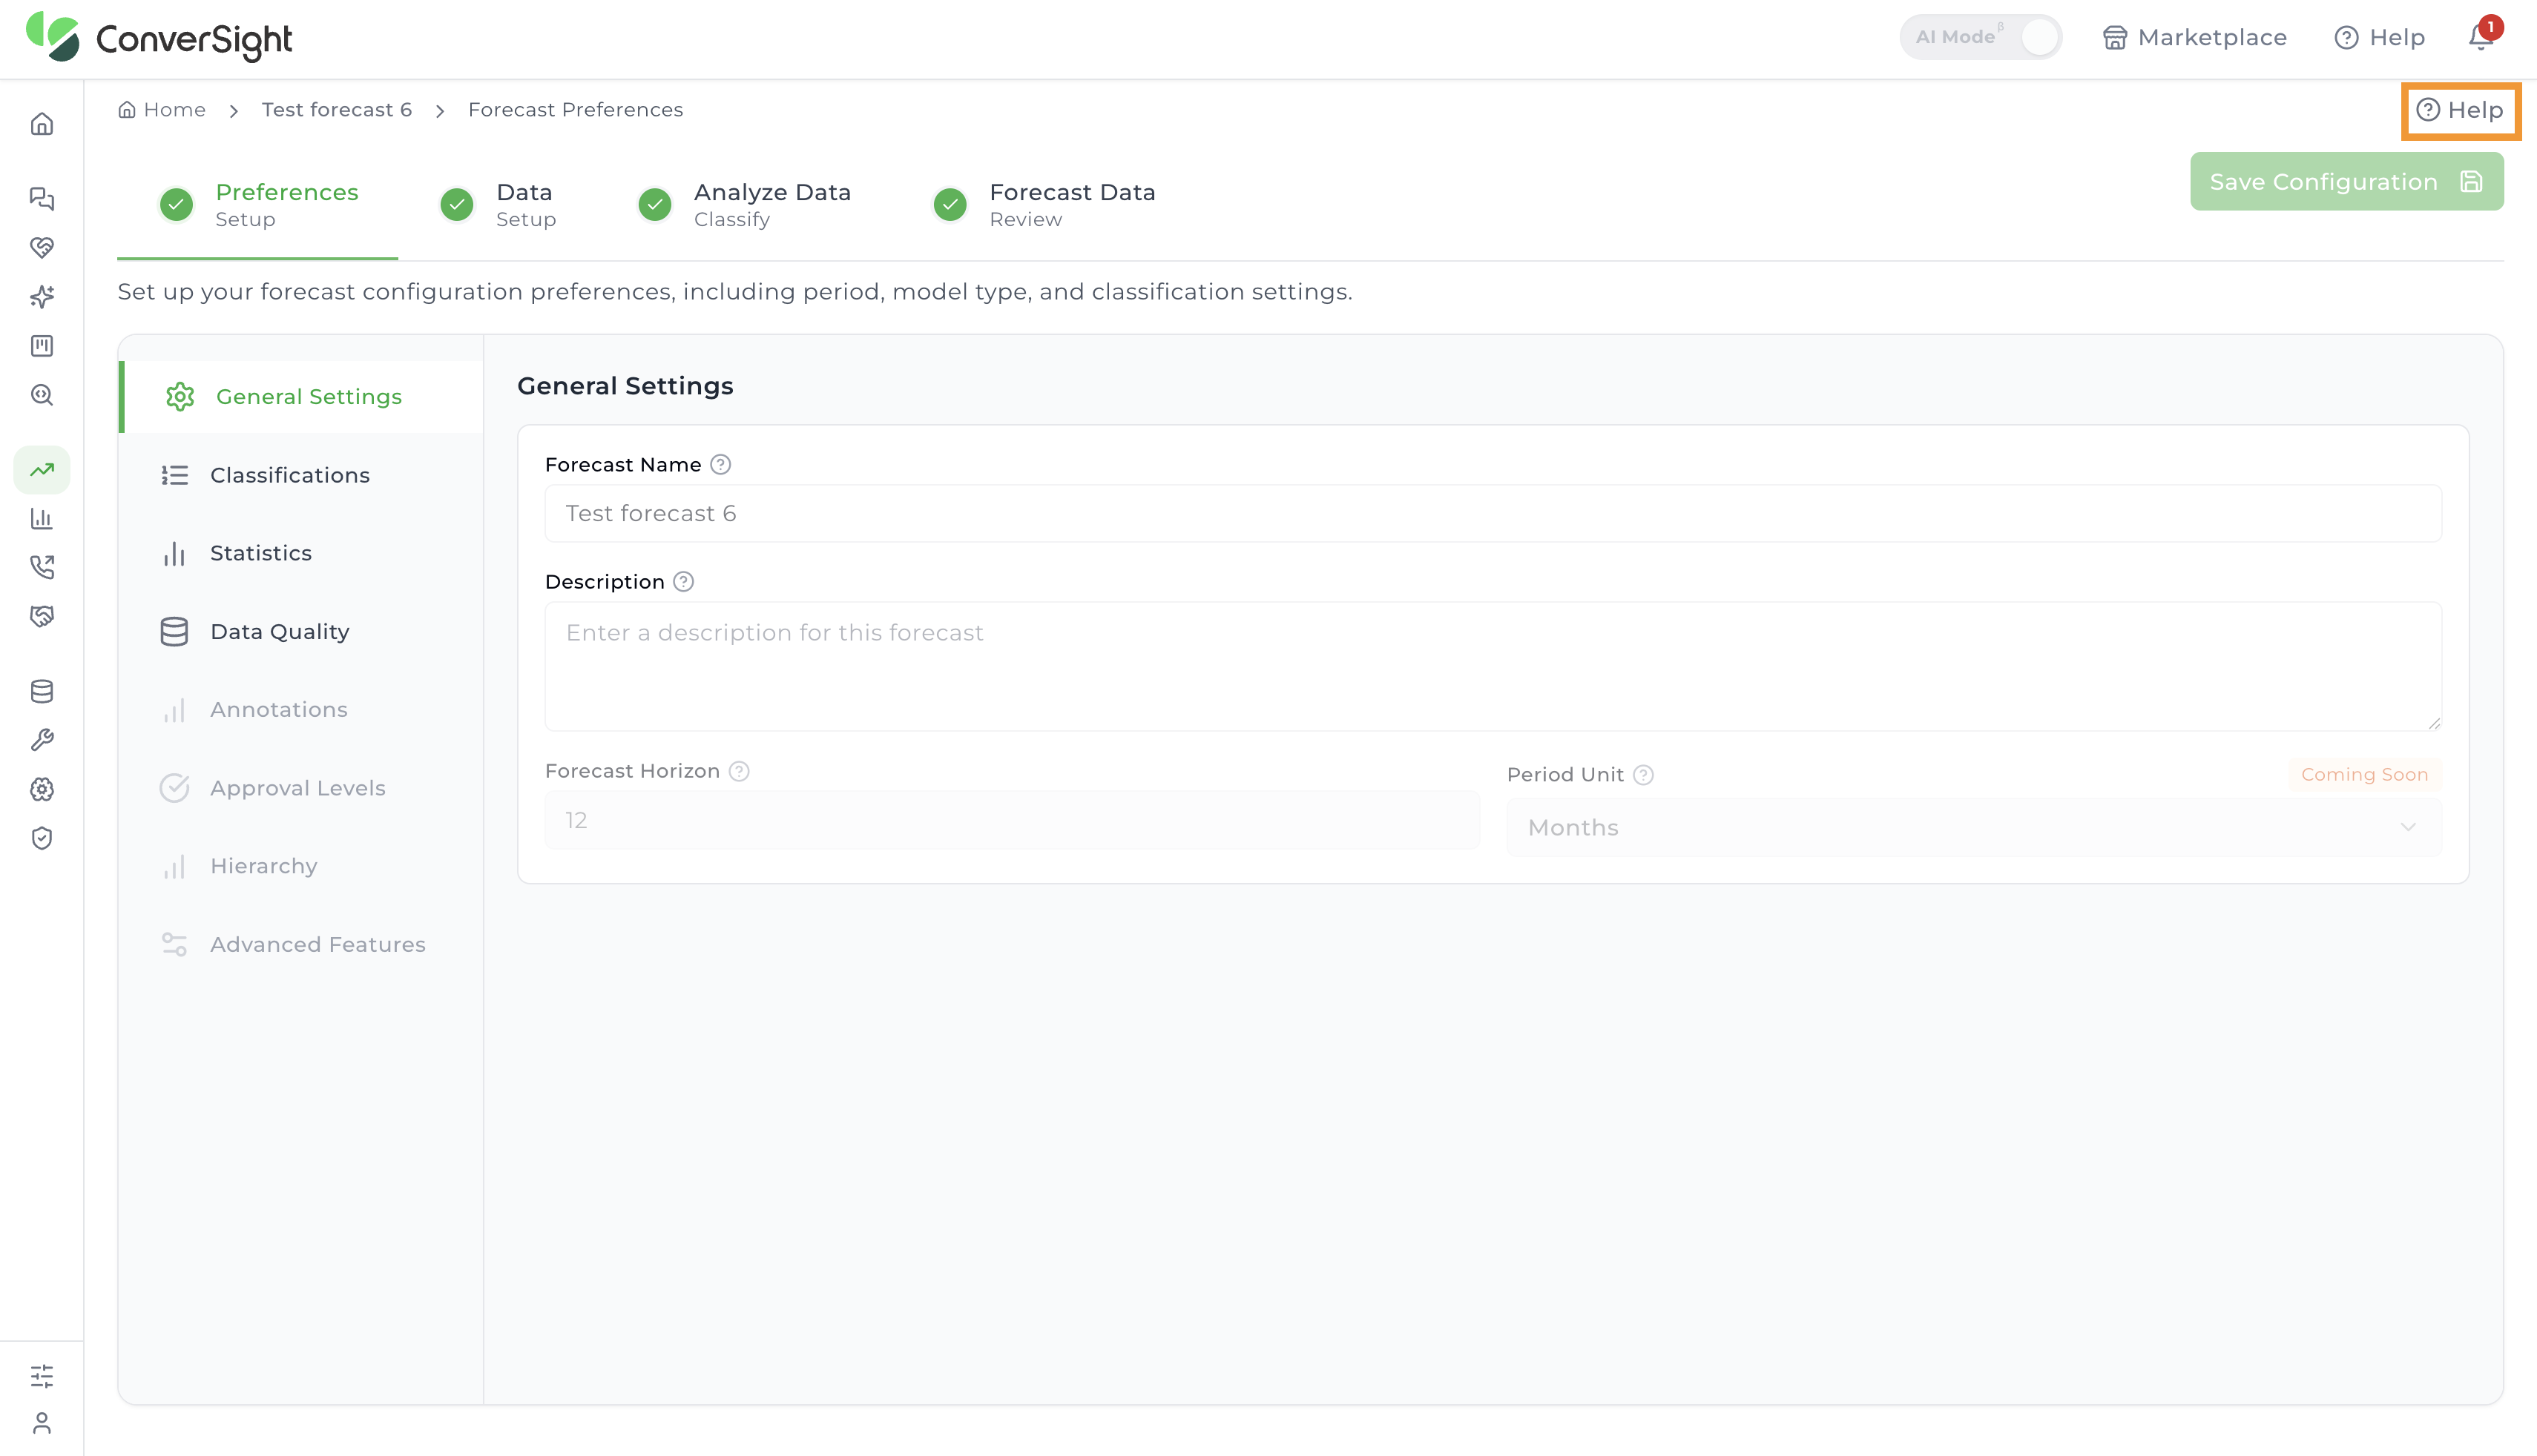Open the database cylinder sidebar icon
The width and height of the screenshot is (2537, 1456).
coord(42,691)
